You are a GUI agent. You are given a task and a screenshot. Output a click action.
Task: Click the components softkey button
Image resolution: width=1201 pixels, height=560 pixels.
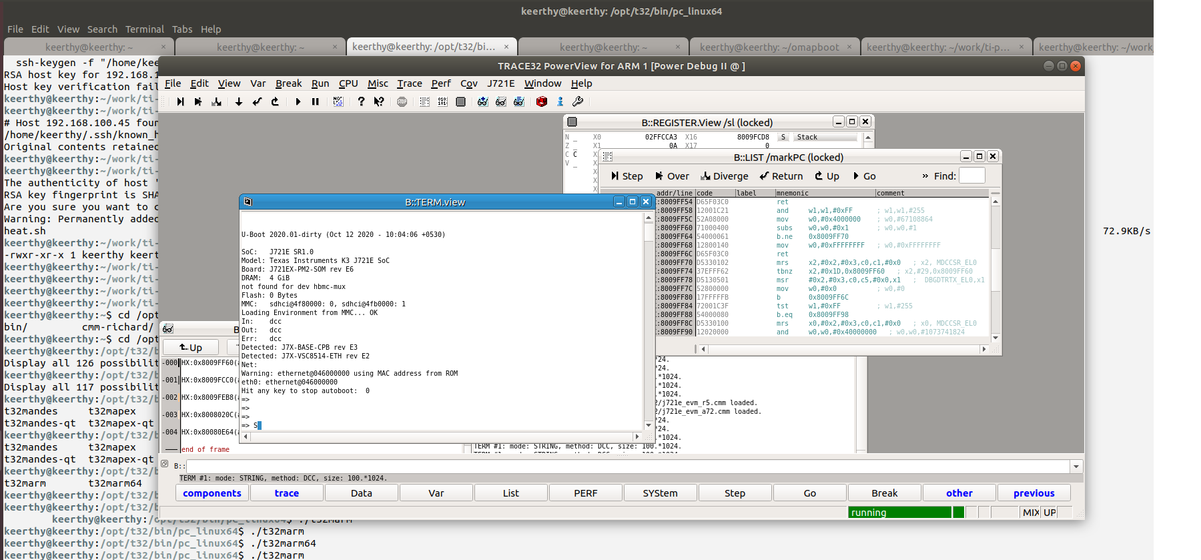(212, 493)
